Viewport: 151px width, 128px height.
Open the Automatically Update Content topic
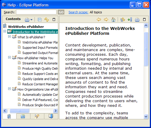(x=40, y=95)
